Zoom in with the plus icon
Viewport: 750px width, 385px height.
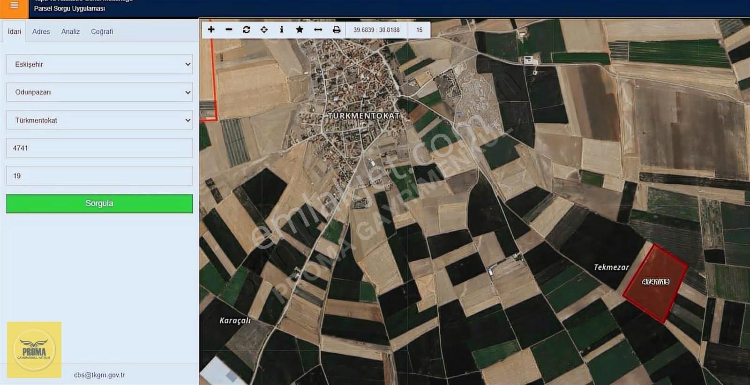211,30
